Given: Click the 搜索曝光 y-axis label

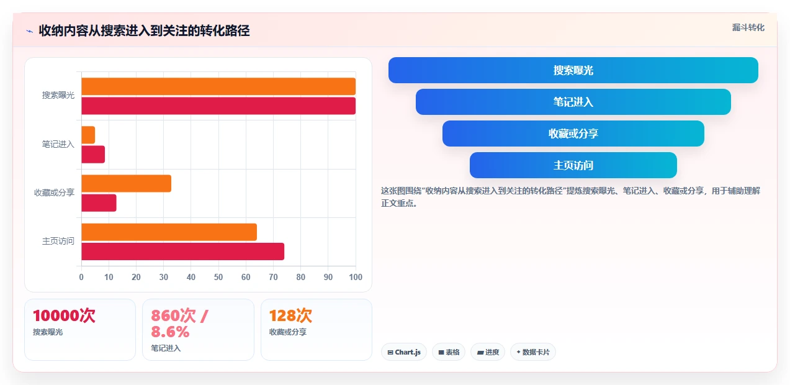Looking at the screenshot, I should tap(58, 96).
